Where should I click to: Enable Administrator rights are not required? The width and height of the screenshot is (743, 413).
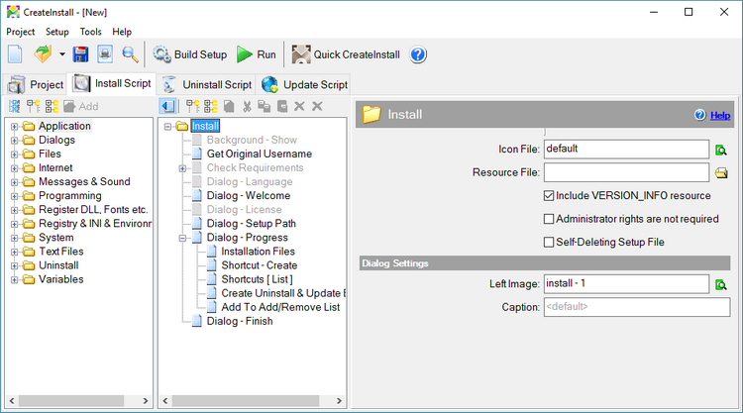coord(549,219)
